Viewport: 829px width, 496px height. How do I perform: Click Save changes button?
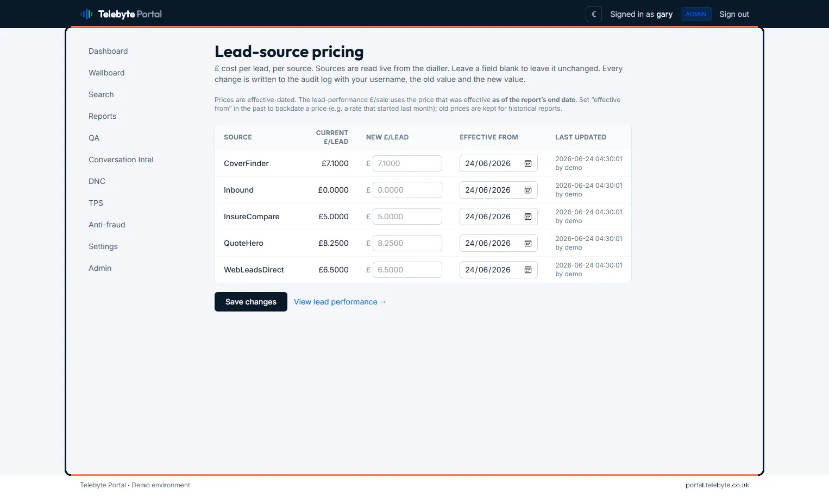[x=251, y=302]
